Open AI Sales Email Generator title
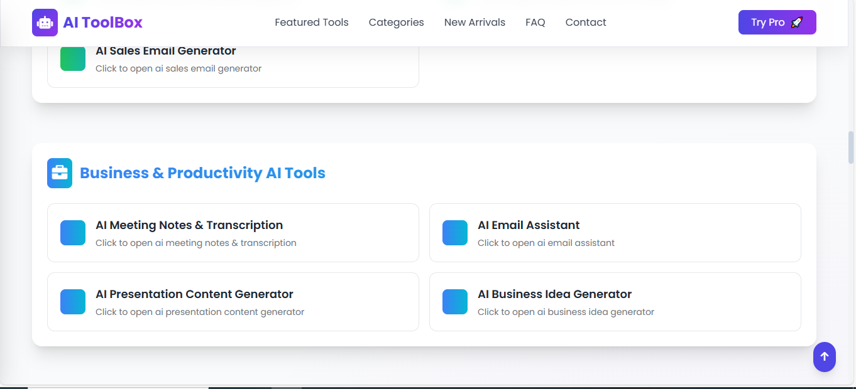Viewport: 856px width, 389px height. pyautogui.click(x=166, y=51)
